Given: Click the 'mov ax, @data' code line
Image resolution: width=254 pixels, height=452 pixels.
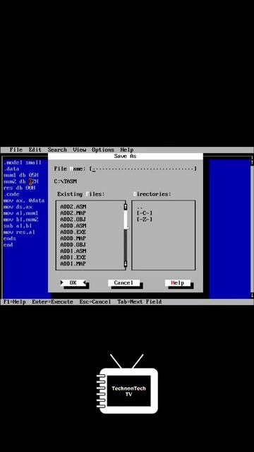Looking at the screenshot, I should click(x=24, y=201).
